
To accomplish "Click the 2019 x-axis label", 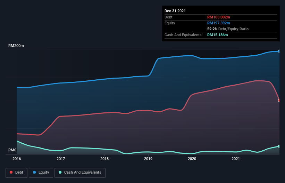I will click(148, 159).
